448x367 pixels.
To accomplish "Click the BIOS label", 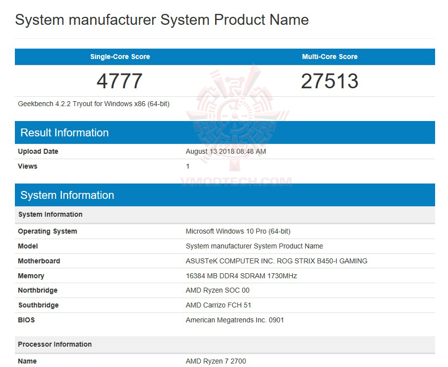I will pos(26,320).
